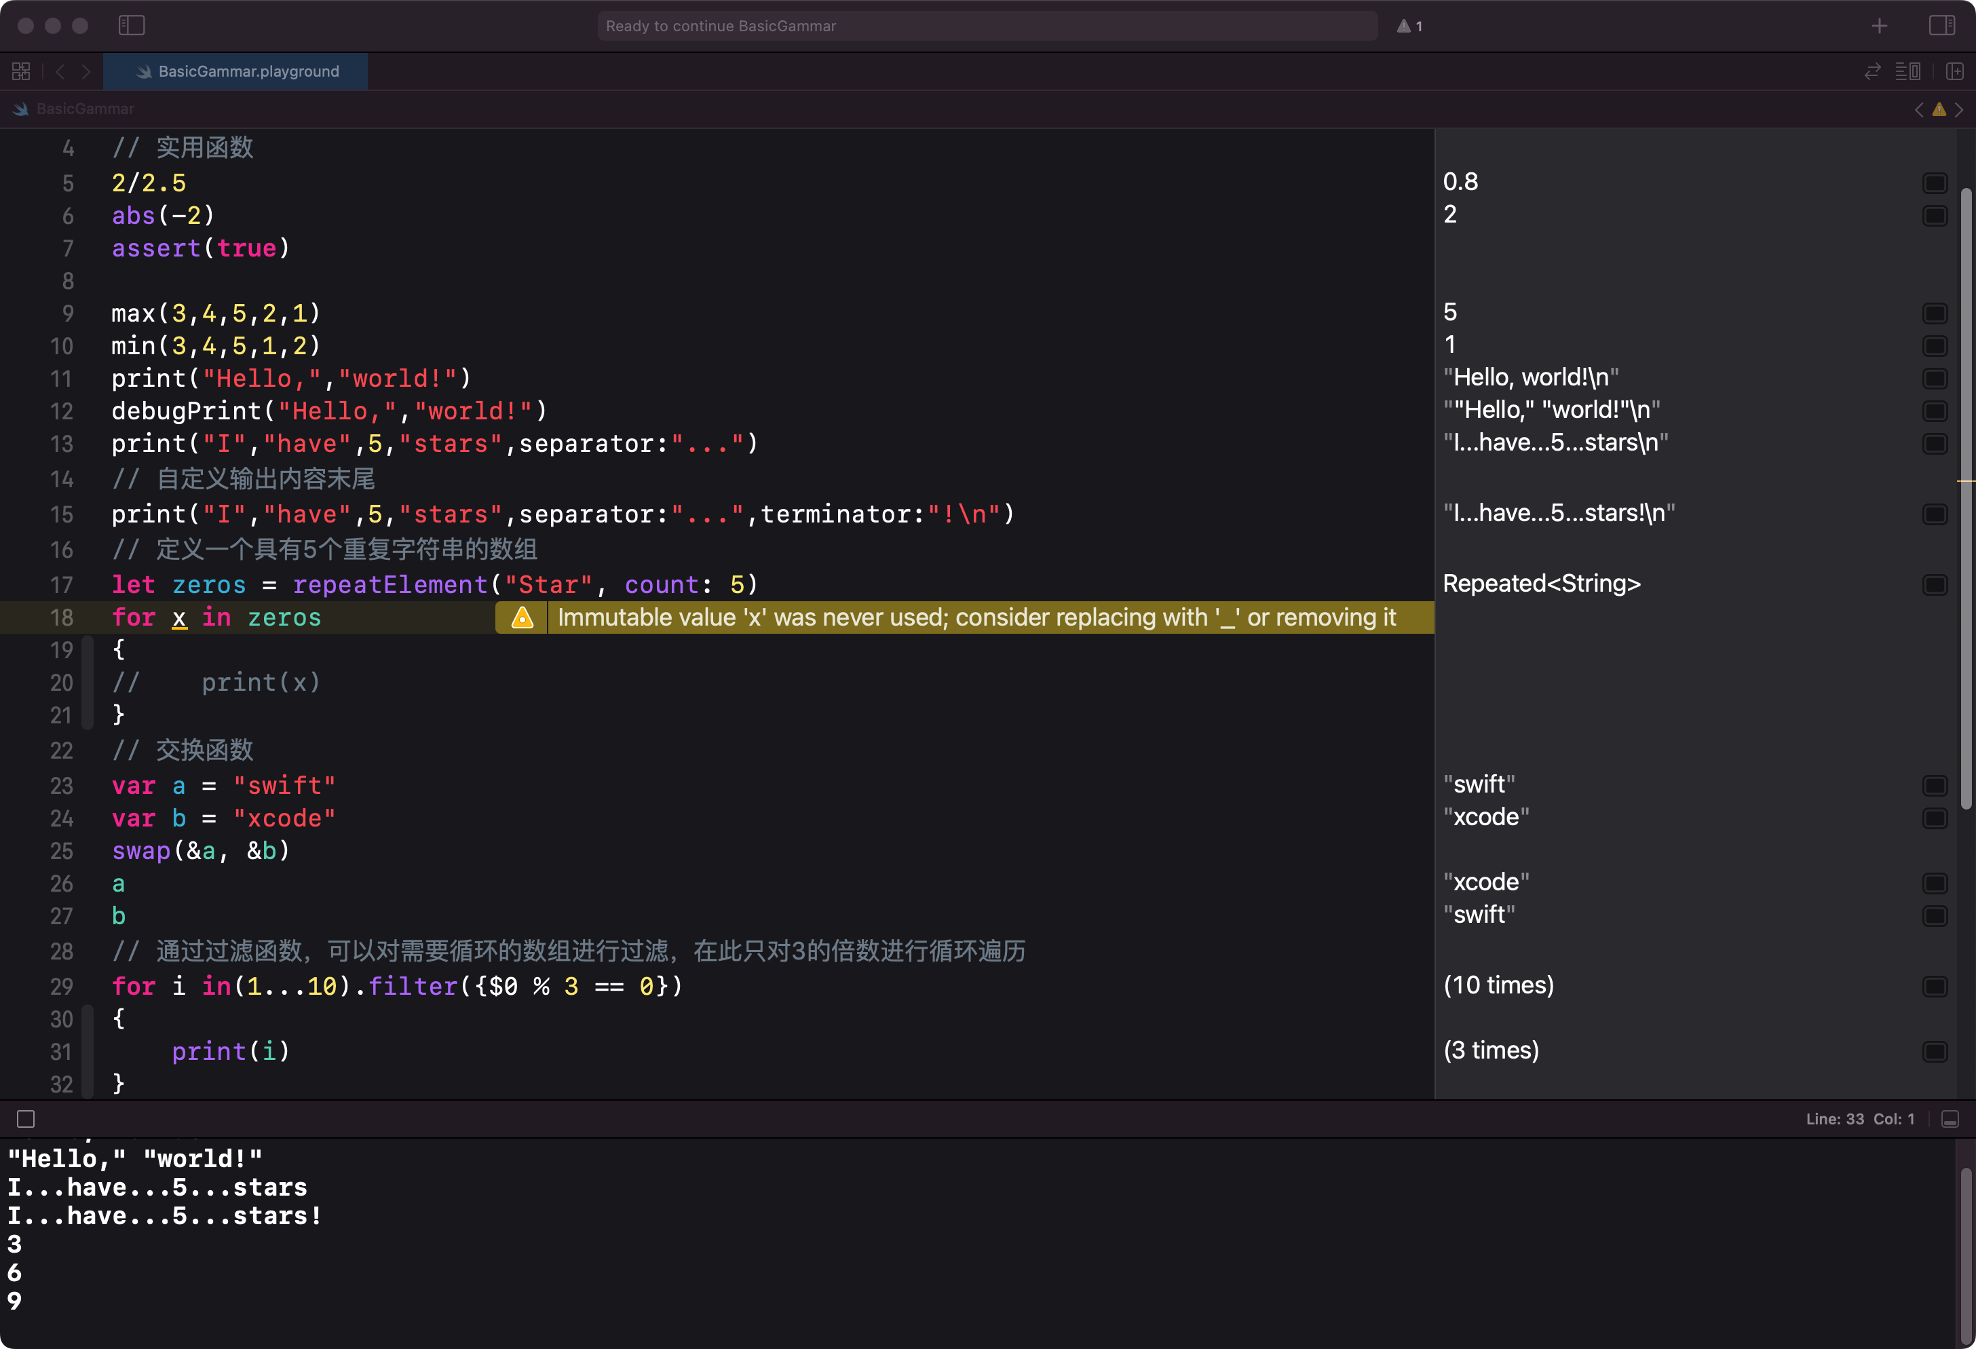Show quick look for Repeated<String> result

click(1935, 585)
